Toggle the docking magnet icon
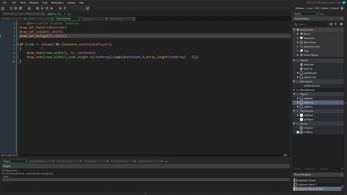The width and height of the screenshot is (347, 195). coord(87,8)
